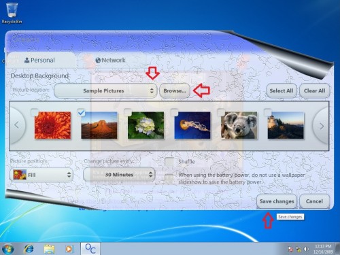The width and height of the screenshot is (340, 255).
Task: Toggle the battery power slideshow checkbox
Action: coord(169,178)
